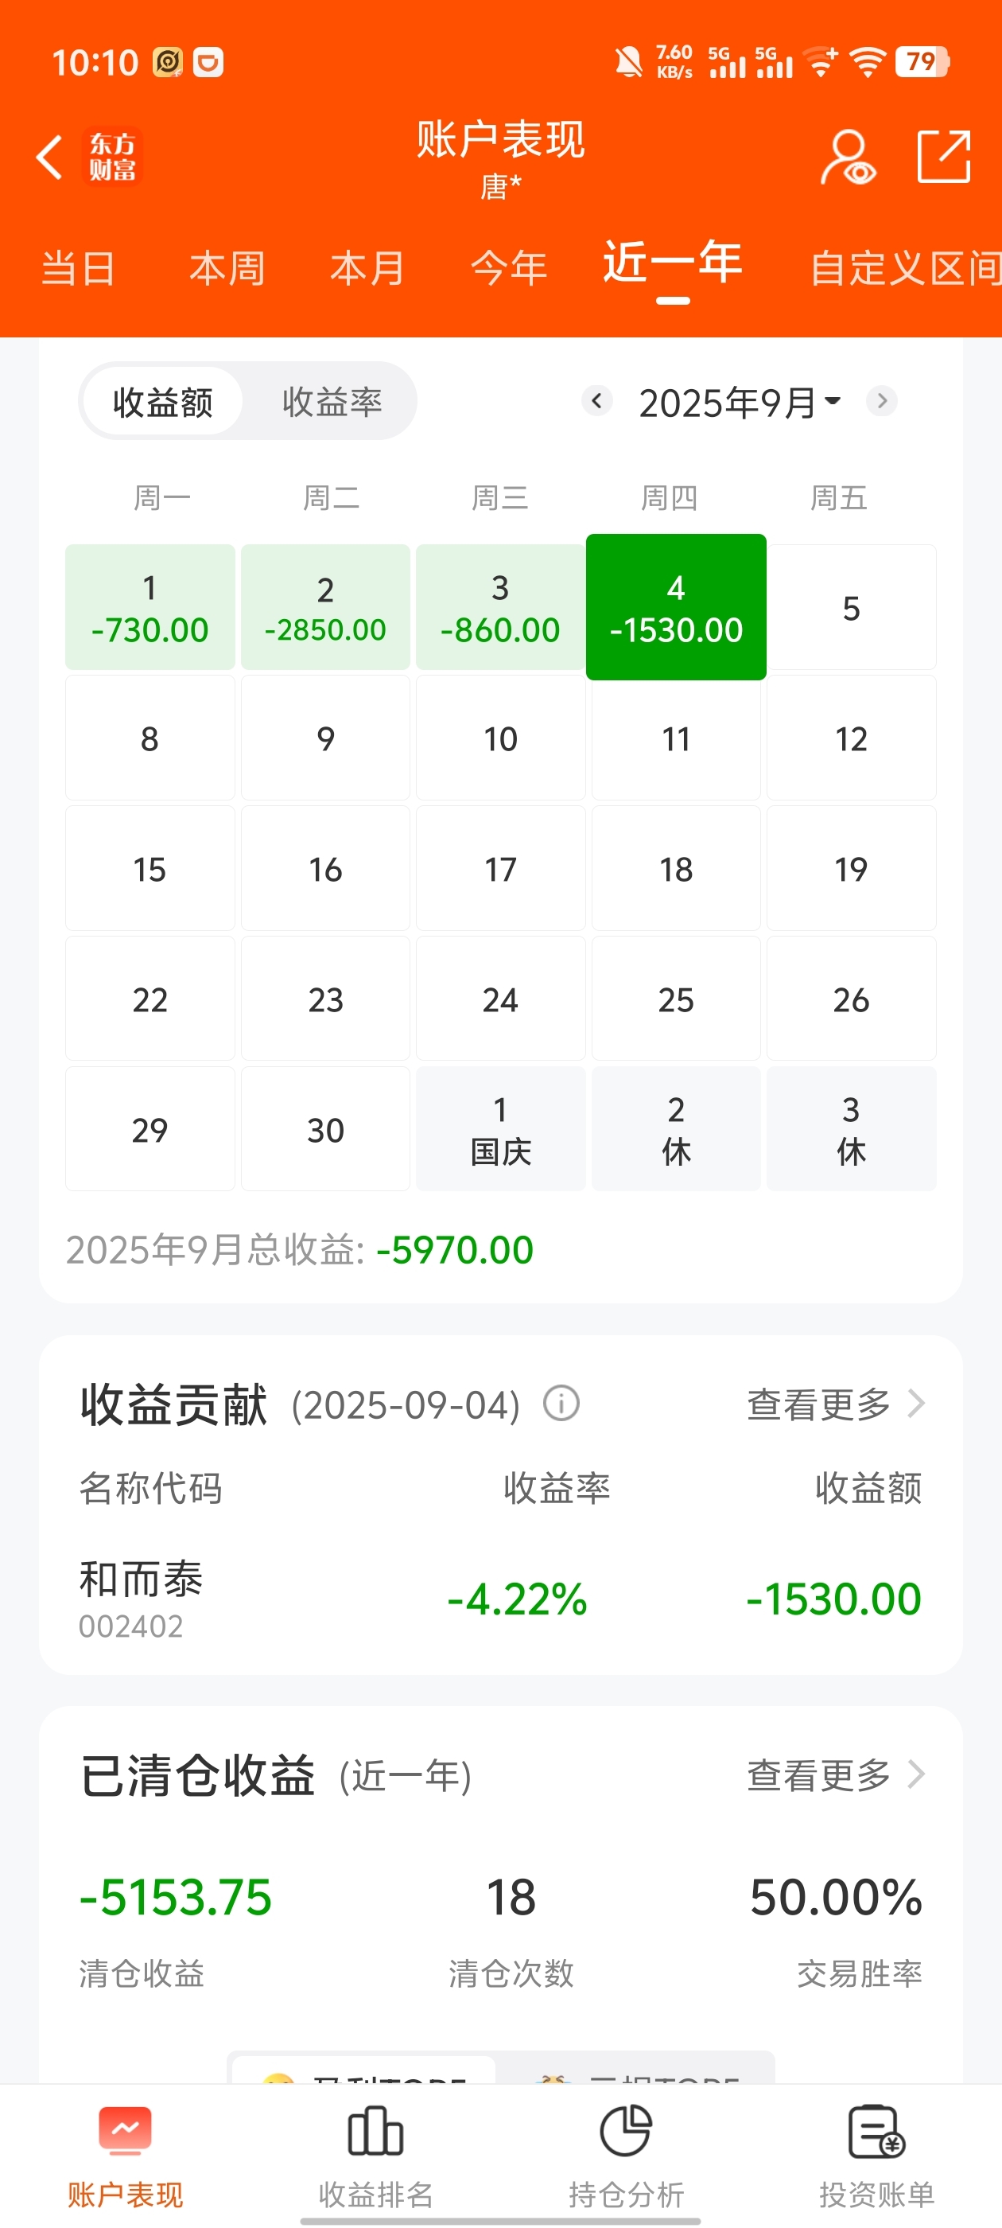This screenshot has width=1002, height=2228.
Task: Go to next month arrow
Action: click(881, 401)
